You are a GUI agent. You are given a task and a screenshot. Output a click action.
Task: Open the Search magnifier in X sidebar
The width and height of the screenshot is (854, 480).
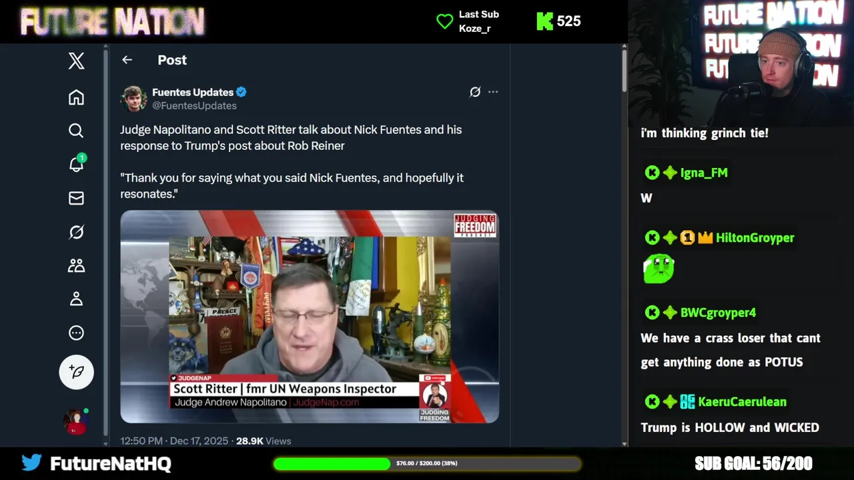(x=76, y=131)
